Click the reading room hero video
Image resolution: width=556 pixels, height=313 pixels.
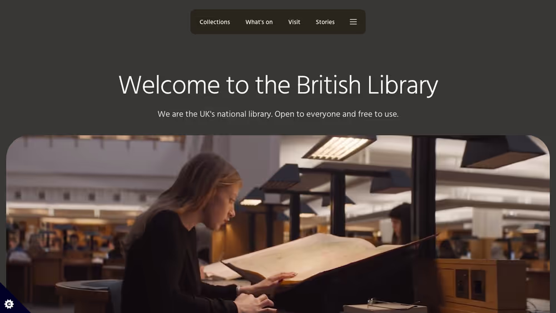point(278,224)
